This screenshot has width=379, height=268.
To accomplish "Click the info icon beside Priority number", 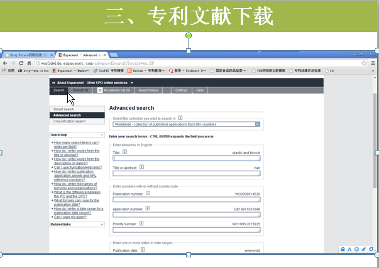I will (141, 223).
